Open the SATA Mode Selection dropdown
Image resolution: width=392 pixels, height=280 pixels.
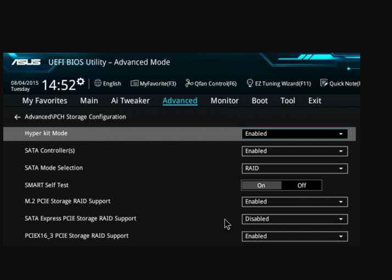294,169
